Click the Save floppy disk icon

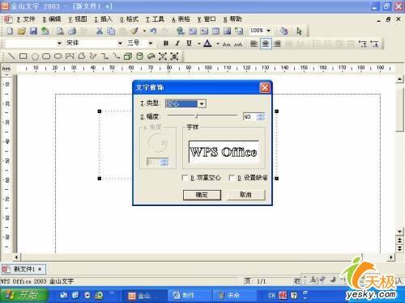pyautogui.click(x=33, y=31)
